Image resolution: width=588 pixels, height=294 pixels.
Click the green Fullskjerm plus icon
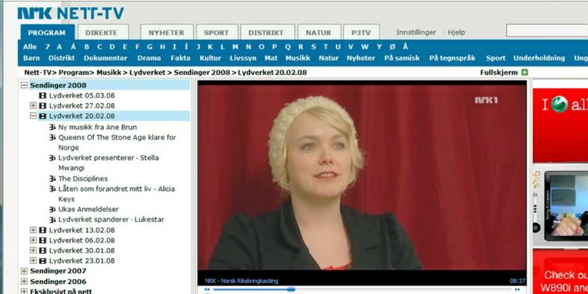coord(524,73)
